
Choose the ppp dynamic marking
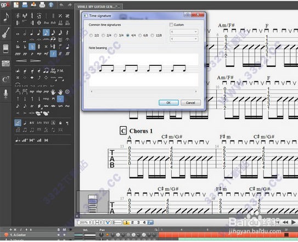pos(18,54)
